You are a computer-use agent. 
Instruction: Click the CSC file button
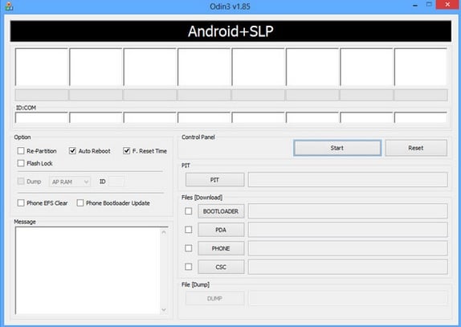(x=221, y=267)
